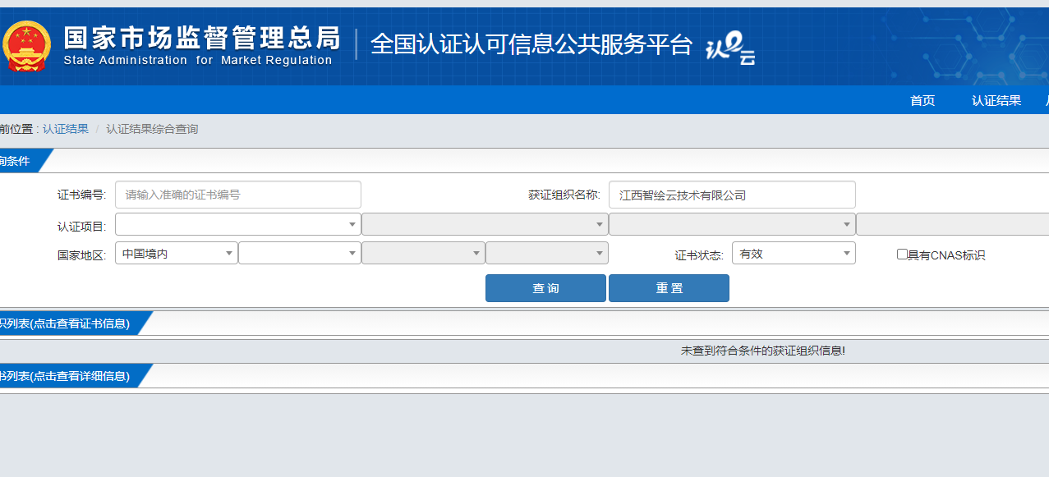Click the 全国认证认可信息公共服务平台 heading
The width and height of the screenshot is (1049, 477).
click(x=531, y=44)
